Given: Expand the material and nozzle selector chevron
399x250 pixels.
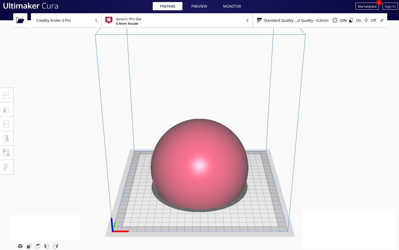Looking at the screenshot, I should 247,20.
